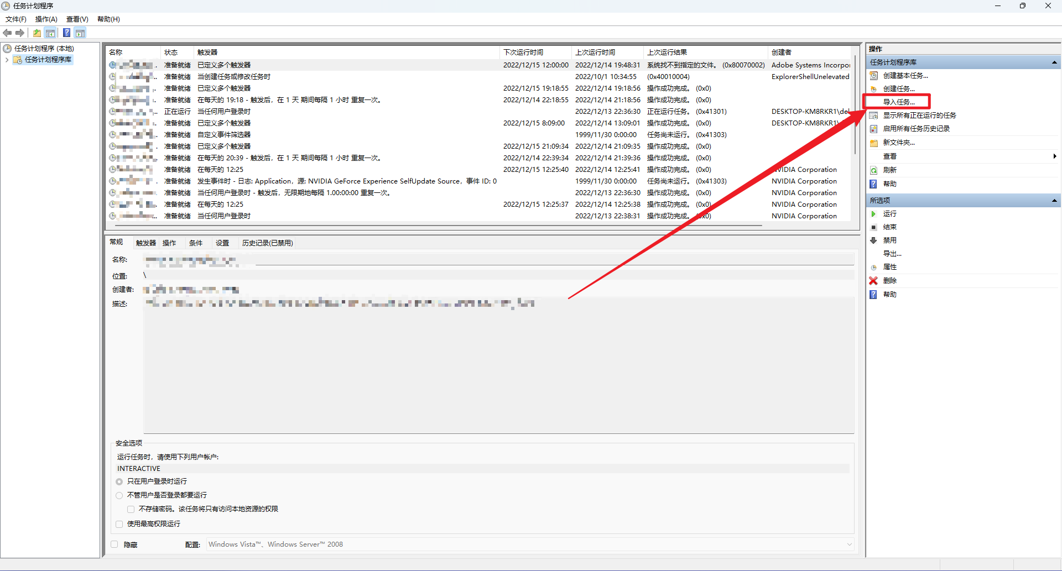
Task: Toggle the Show/Hide Action Pane toolbar icon
Action: [80, 33]
